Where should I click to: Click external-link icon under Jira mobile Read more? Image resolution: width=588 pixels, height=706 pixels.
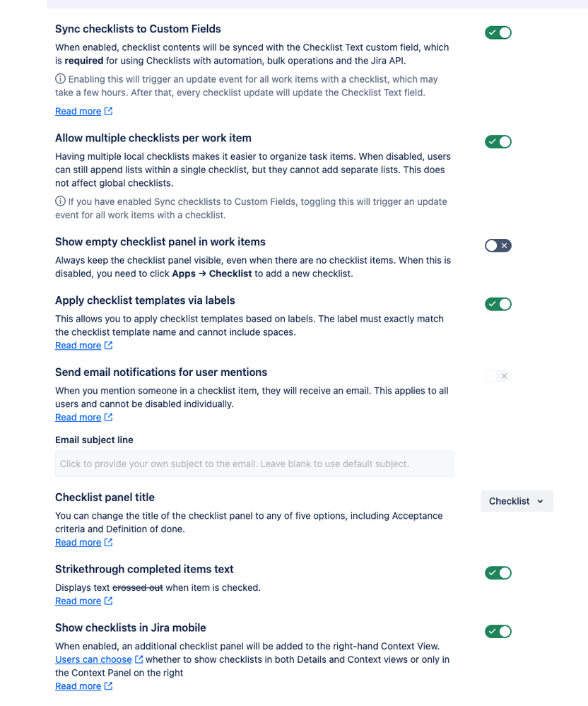click(109, 686)
